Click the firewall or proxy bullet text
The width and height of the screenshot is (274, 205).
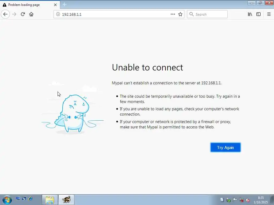point(175,124)
